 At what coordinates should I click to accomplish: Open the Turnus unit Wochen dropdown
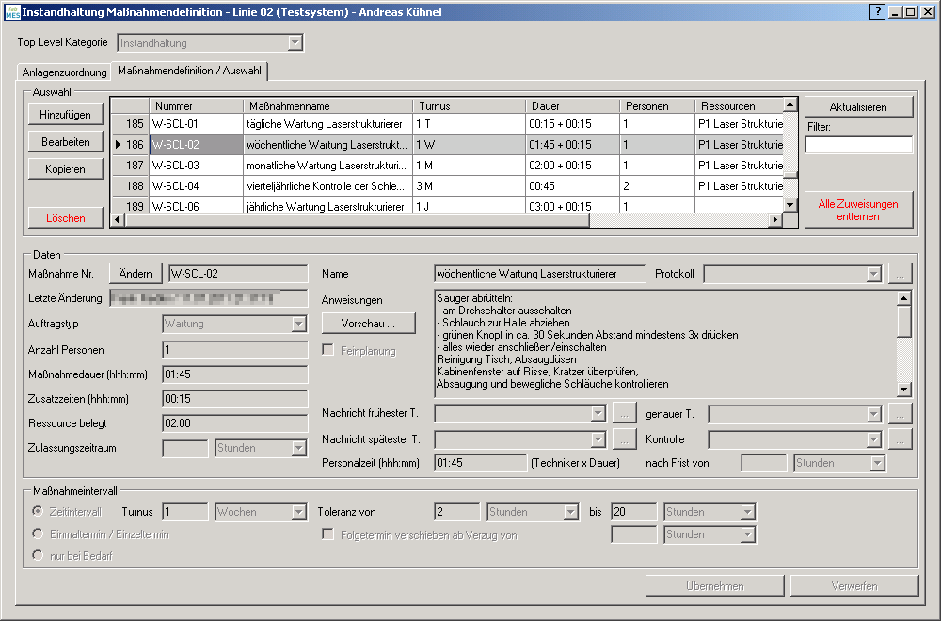pyautogui.click(x=298, y=512)
